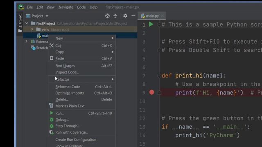Click the External Libraries bar icon

click(33, 41)
